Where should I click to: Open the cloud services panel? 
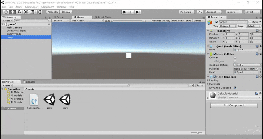coord(200,12)
